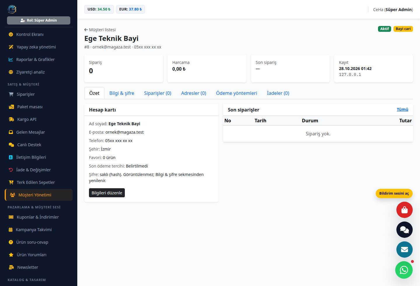
Task: Open Kontrol Ekranı dashboard icon
Action: pos(11,34)
